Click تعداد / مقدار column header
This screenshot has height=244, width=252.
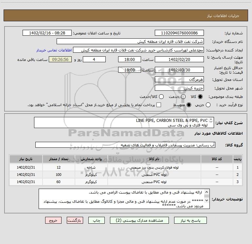coord(59,159)
